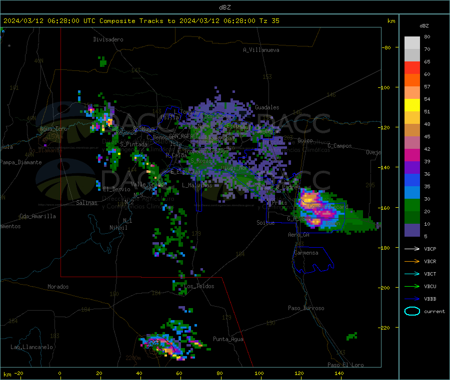
Task: Click the 'Soitue' map label
Action: [265, 223]
